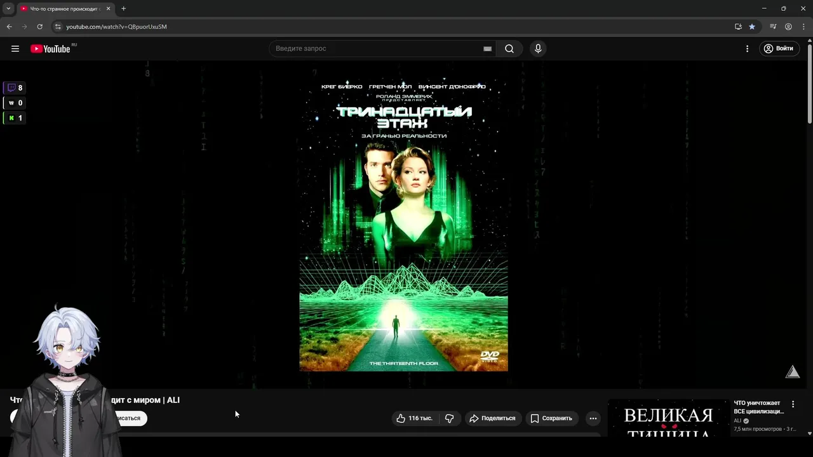Image resolution: width=813 pixels, height=457 pixels.
Task: Click the Twitch counter overlay showing 8
Action: point(15,88)
